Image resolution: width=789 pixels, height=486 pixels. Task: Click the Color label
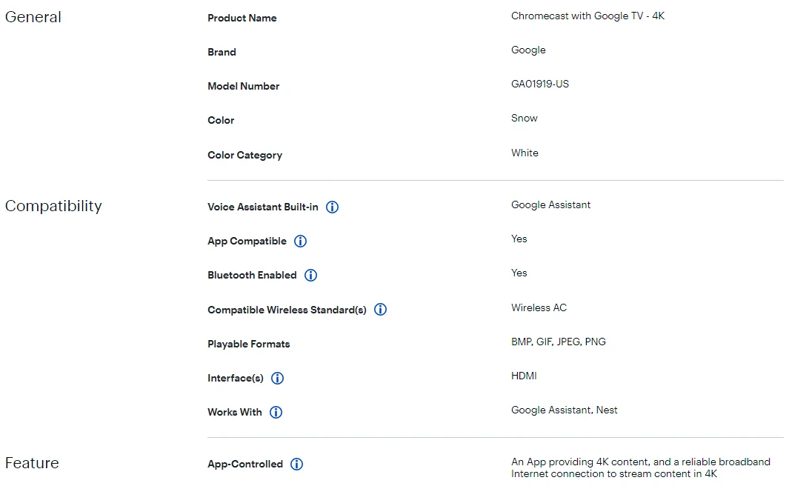tap(221, 120)
